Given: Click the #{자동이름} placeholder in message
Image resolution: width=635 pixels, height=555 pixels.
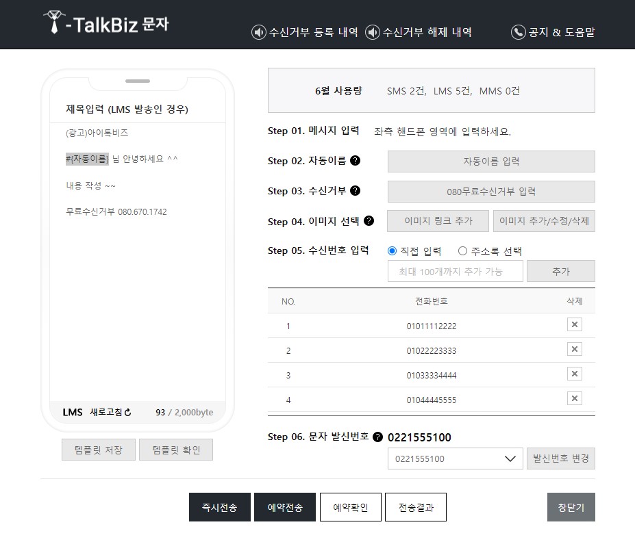Looking at the screenshot, I should (x=87, y=159).
